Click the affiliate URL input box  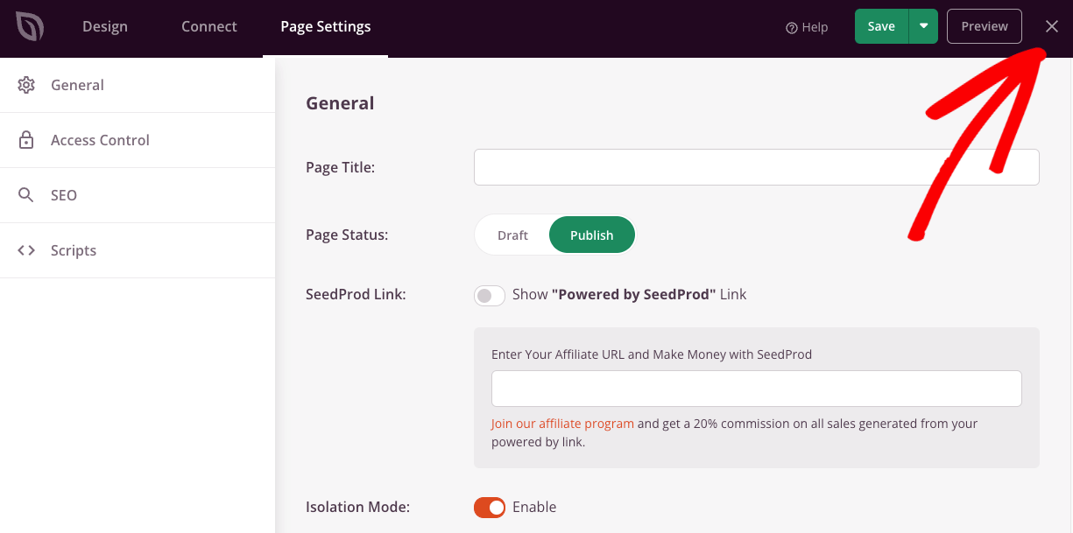point(756,388)
